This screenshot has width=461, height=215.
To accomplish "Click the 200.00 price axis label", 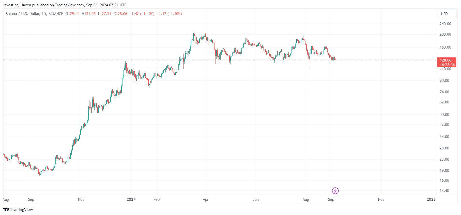I will pos(445,34).
